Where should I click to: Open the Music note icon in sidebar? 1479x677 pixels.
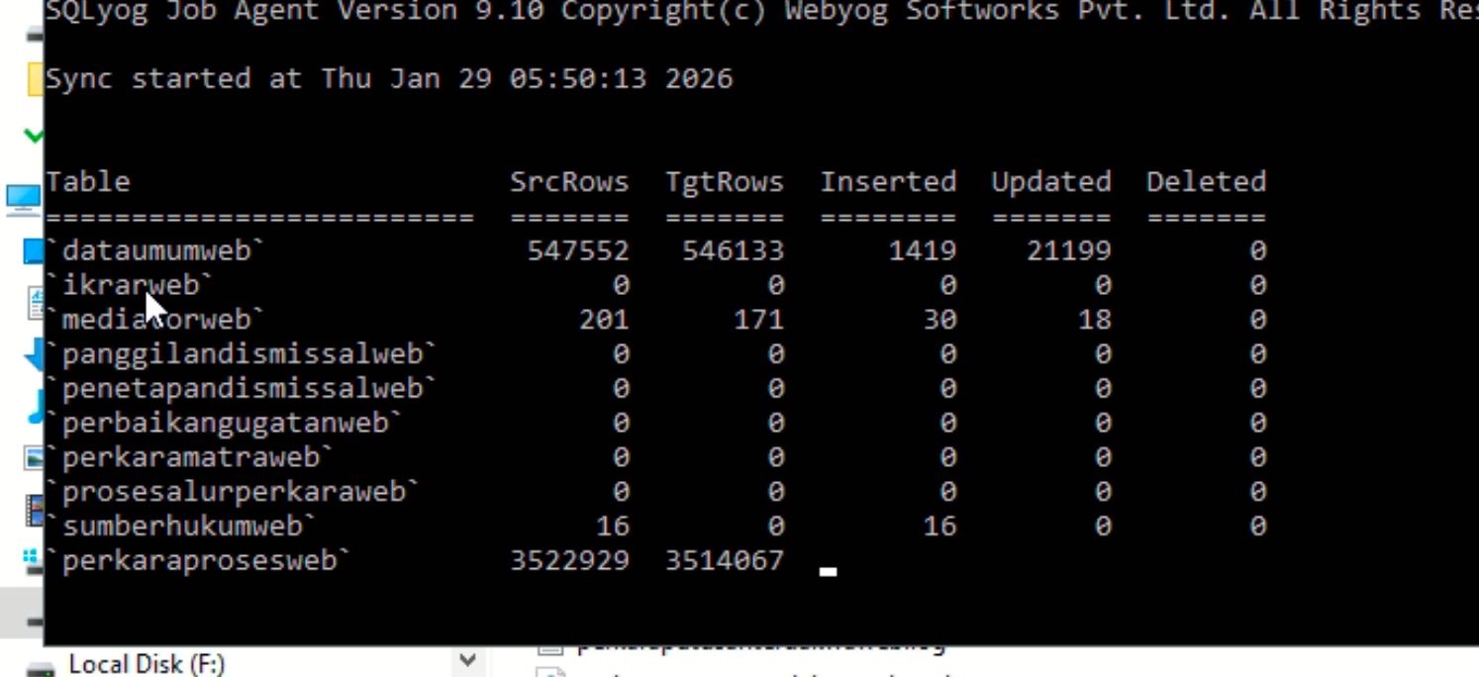(x=35, y=406)
